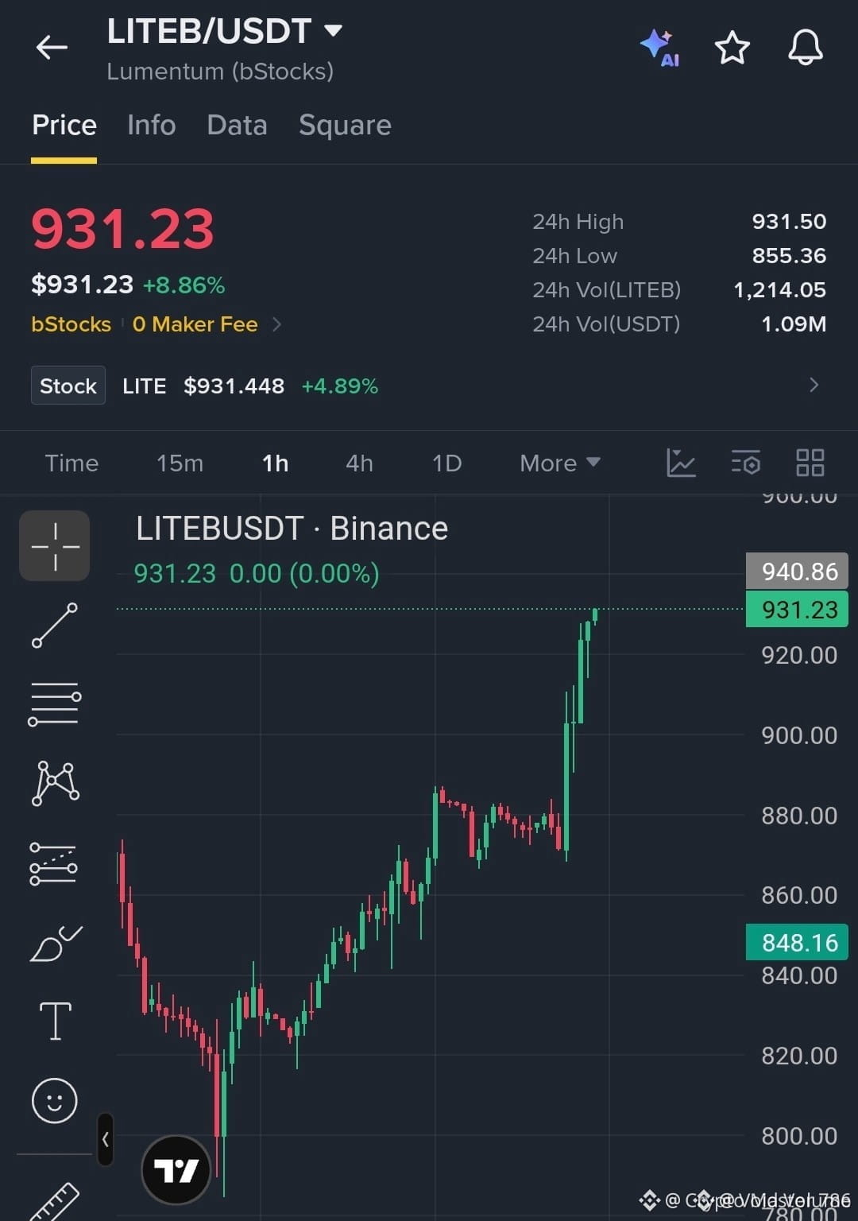
Task: Click the green 931.23 axis price label
Action: coord(798,609)
